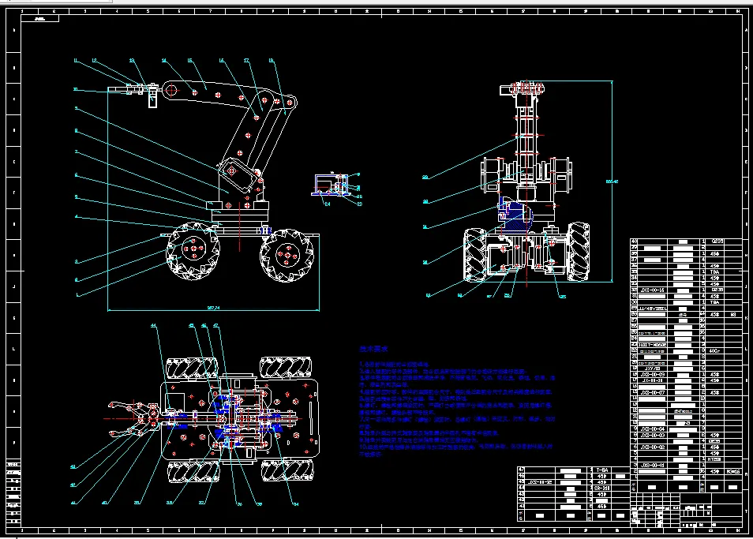Image resolution: width=753 pixels, height=539 pixels.
Task: Select the 40Cr material cell in parts list
Action: click(714, 351)
